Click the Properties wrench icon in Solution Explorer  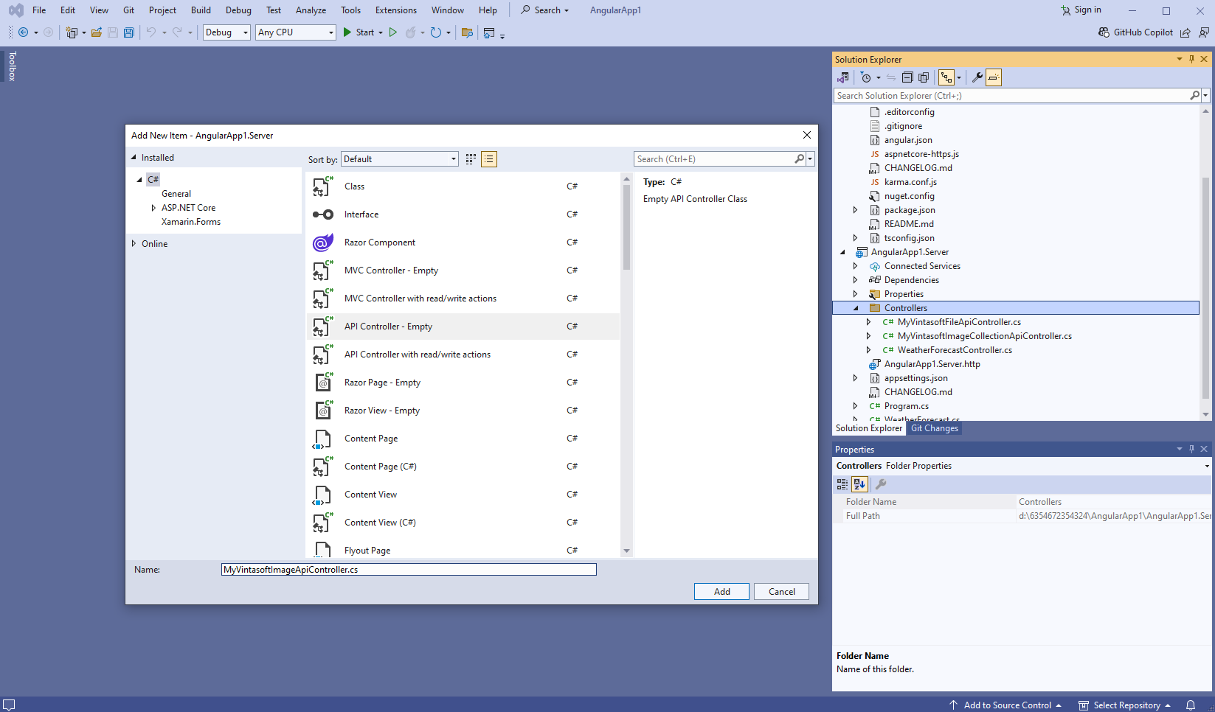(977, 77)
